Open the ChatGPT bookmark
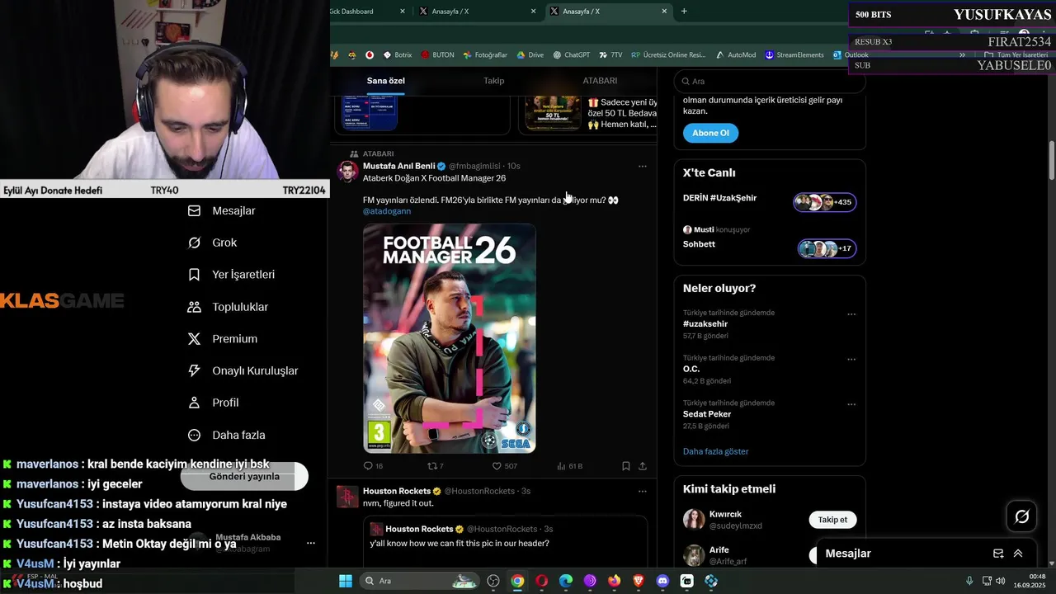 571,55
